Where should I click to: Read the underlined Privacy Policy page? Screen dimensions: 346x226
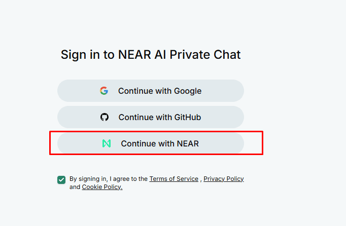pos(224,179)
